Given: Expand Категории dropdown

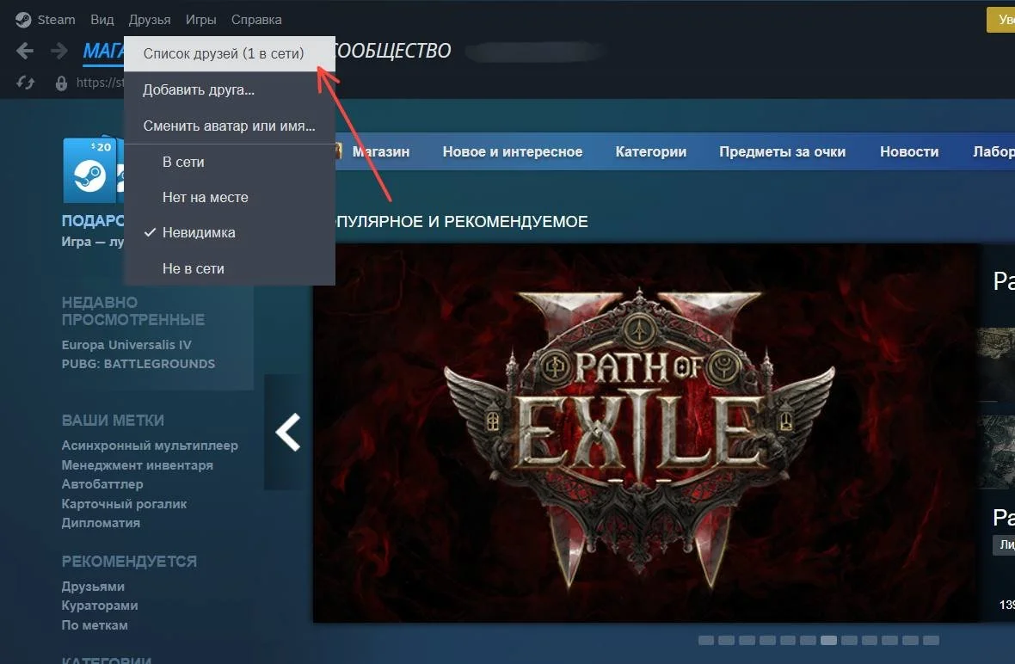Looking at the screenshot, I should [x=650, y=152].
